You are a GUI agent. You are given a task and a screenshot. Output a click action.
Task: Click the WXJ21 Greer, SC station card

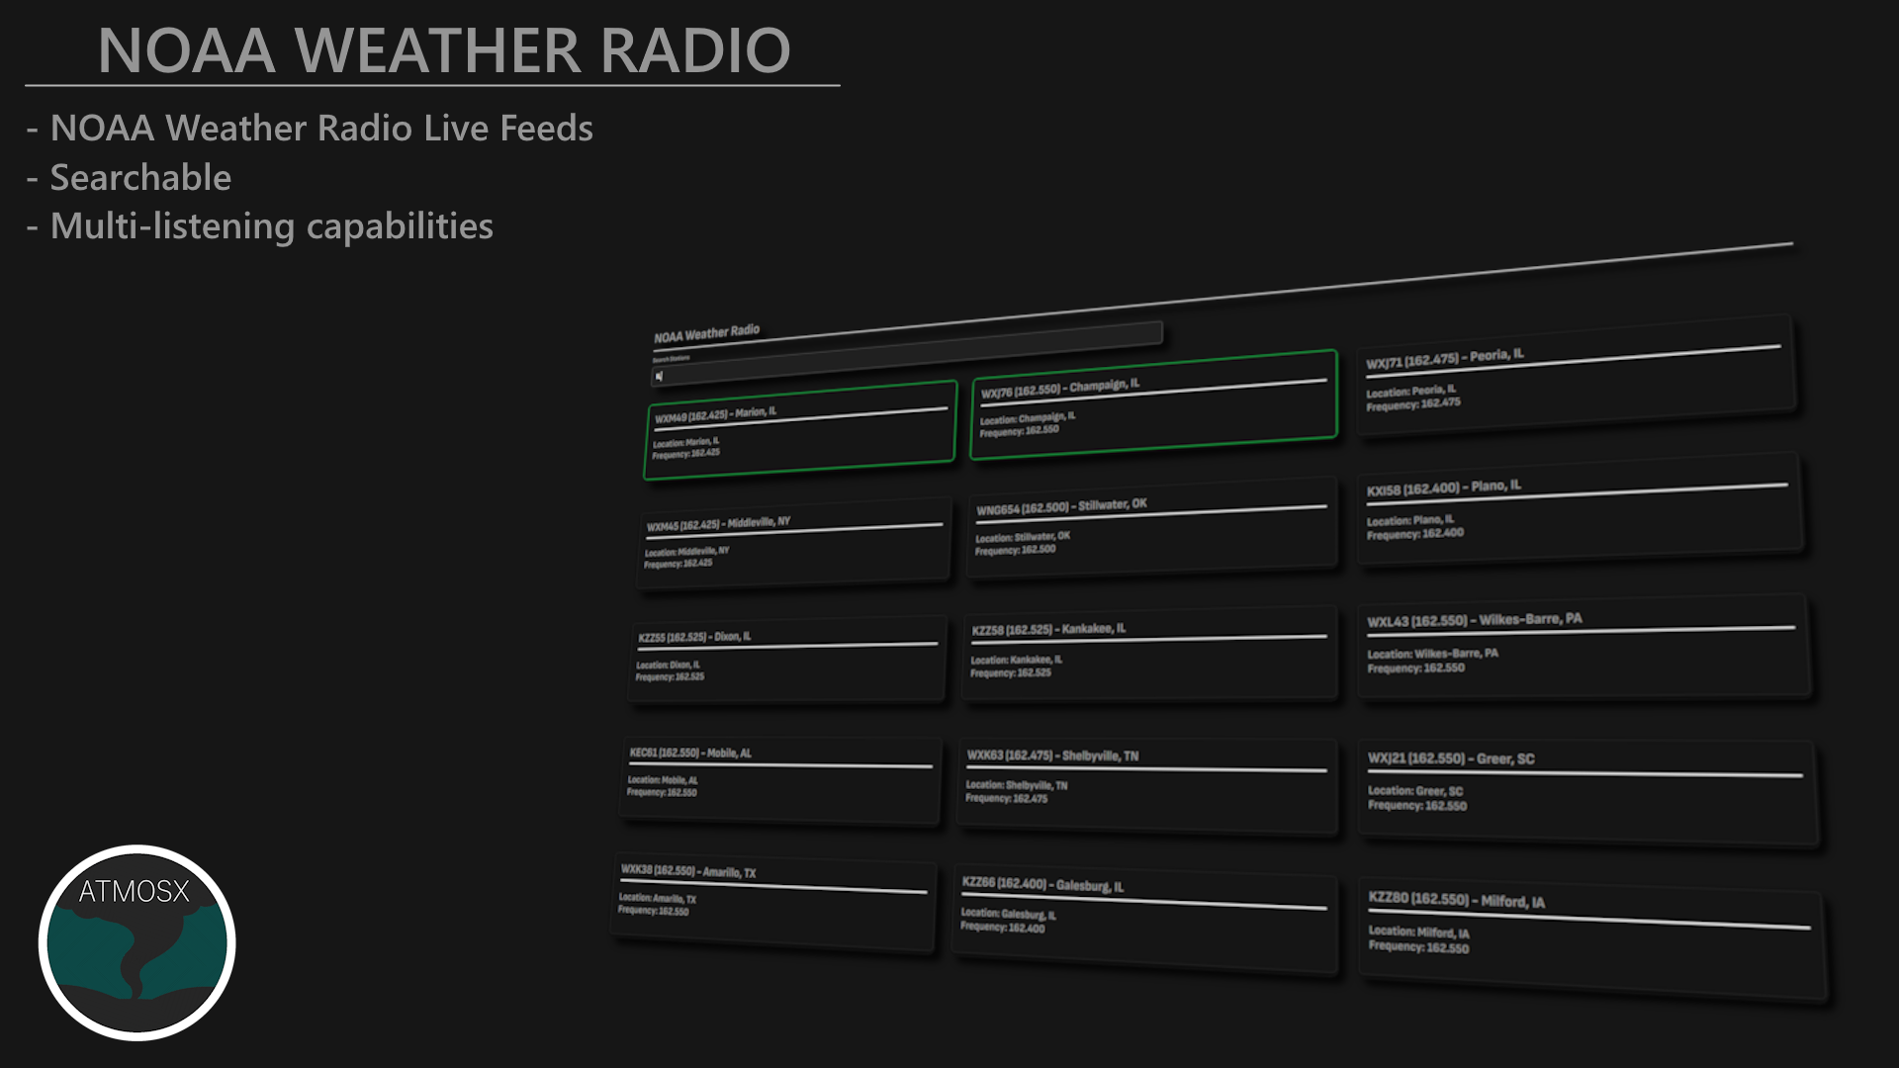[x=1587, y=792]
